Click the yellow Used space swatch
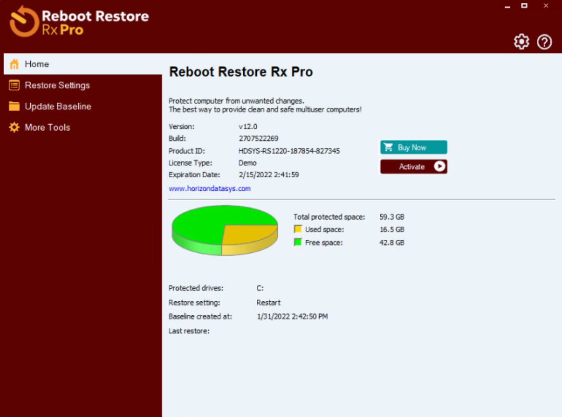Image resolution: width=562 pixels, height=417 pixels. tap(298, 229)
